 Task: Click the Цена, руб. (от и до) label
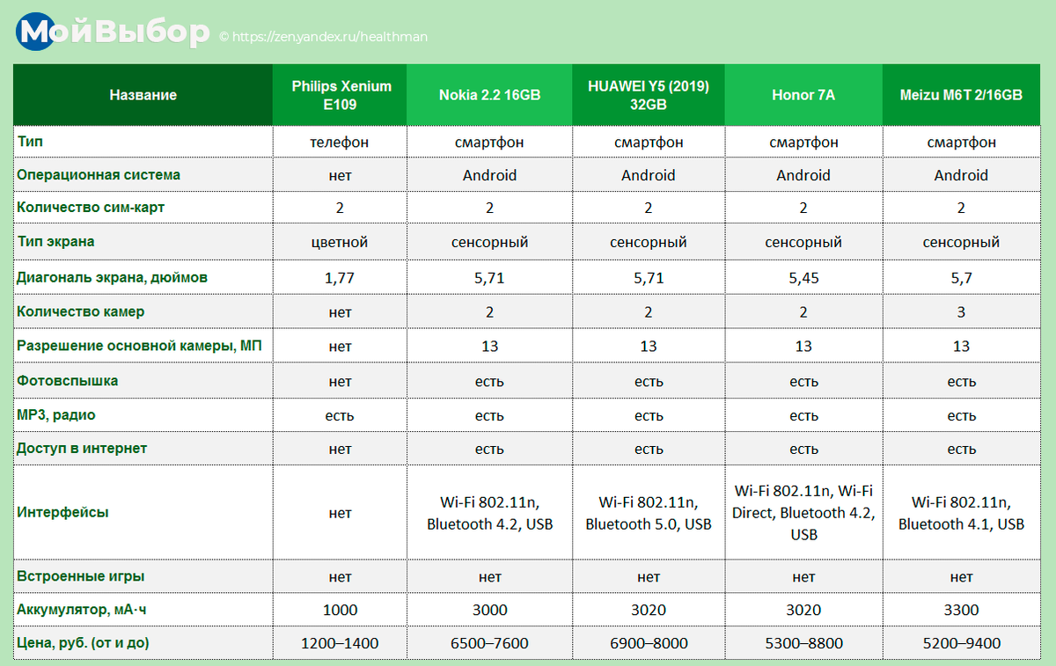pos(83,643)
